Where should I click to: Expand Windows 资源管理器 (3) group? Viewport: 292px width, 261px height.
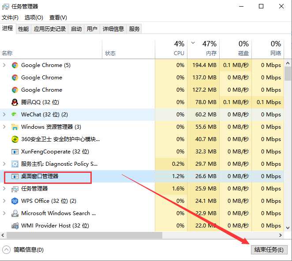click(x=4, y=127)
